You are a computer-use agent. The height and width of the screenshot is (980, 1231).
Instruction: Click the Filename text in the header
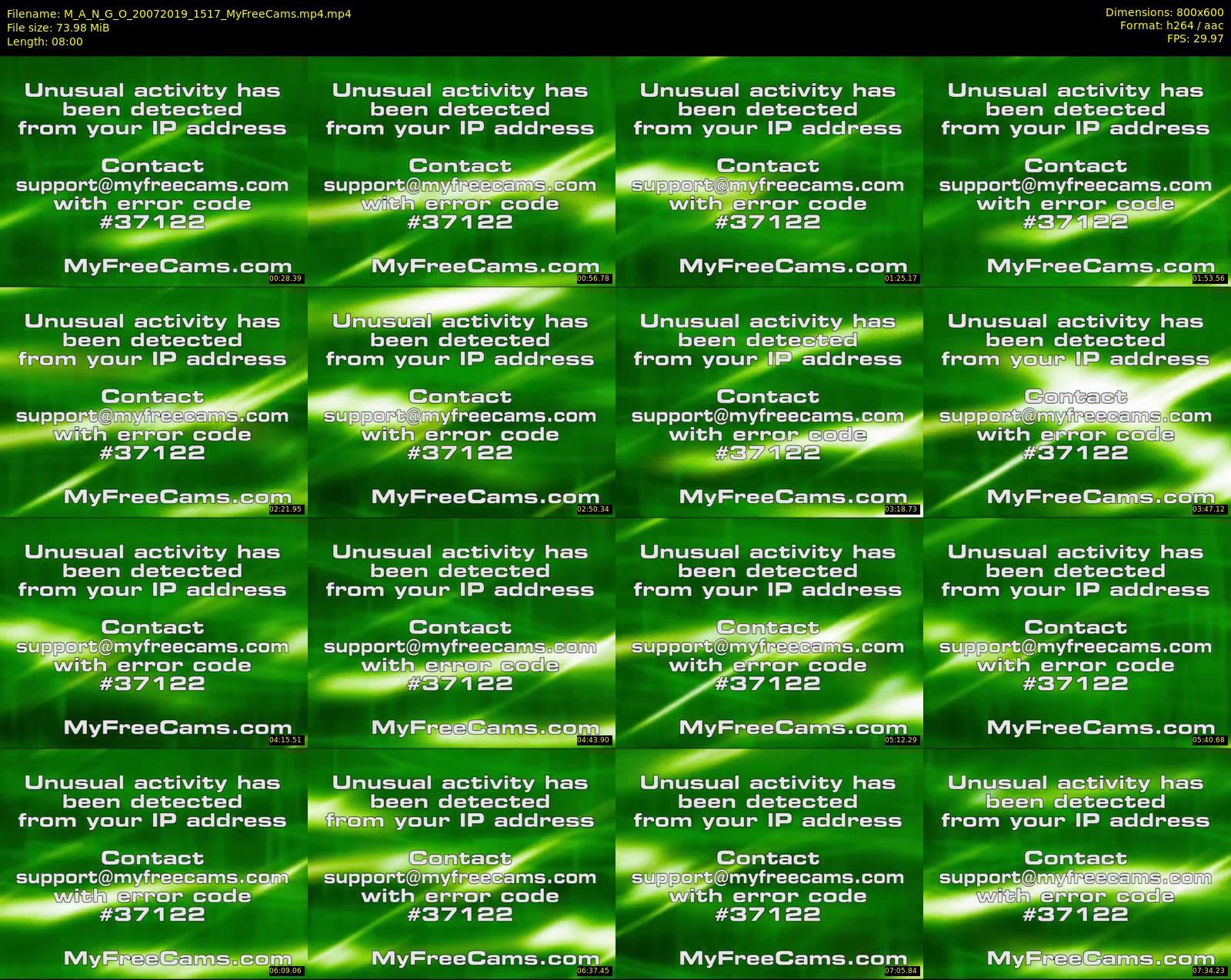tap(179, 14)
